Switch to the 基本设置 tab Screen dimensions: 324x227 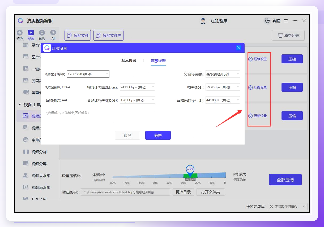(129, 61)
